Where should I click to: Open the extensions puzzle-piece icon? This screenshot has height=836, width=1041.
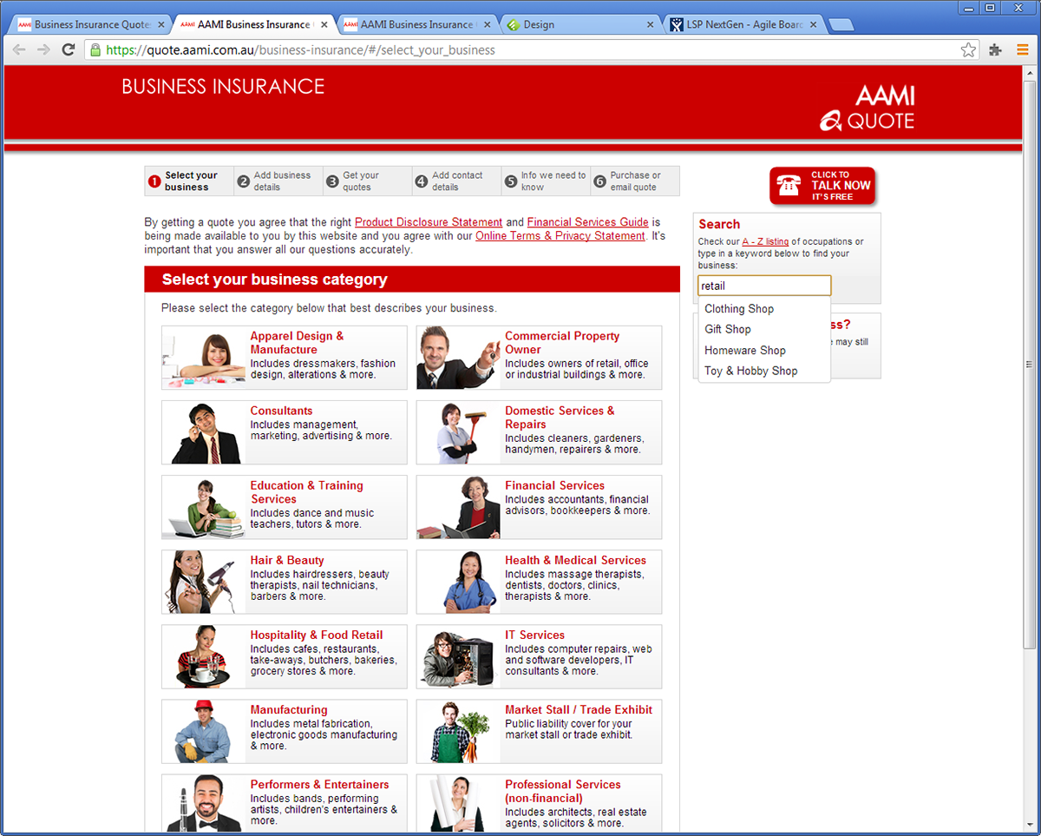(996, 49)
